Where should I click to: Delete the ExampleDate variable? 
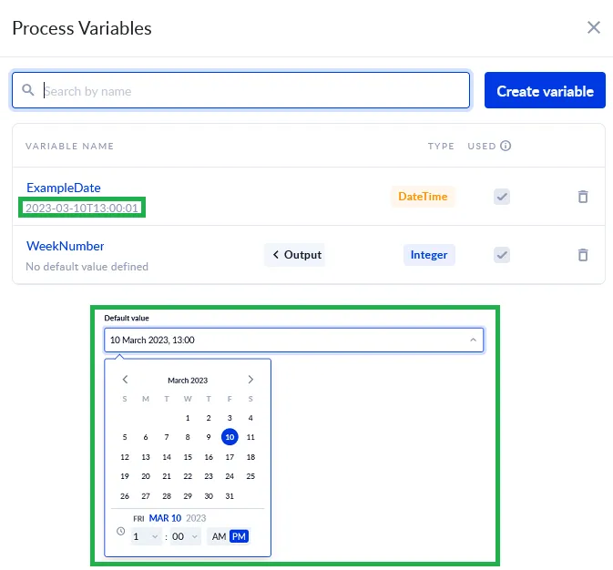point(583,197)
